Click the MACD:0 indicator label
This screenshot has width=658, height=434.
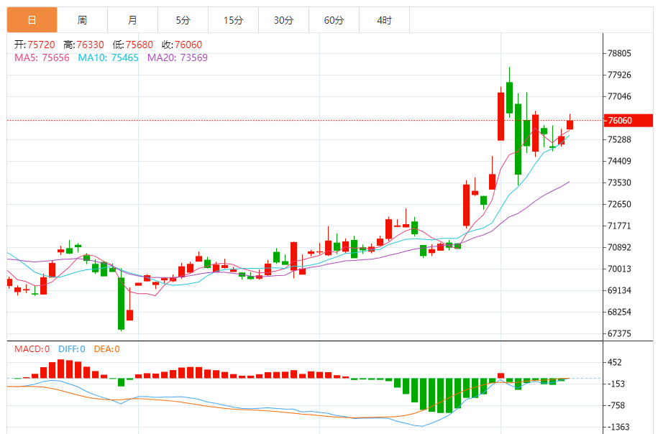pos(32,349)
